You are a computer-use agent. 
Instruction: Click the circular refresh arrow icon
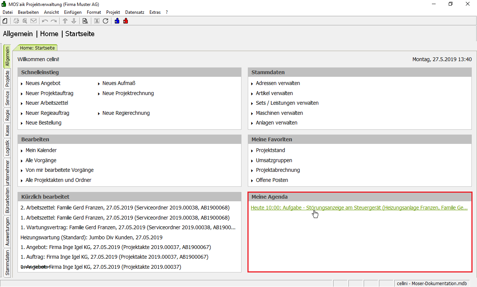pos(105,21)
